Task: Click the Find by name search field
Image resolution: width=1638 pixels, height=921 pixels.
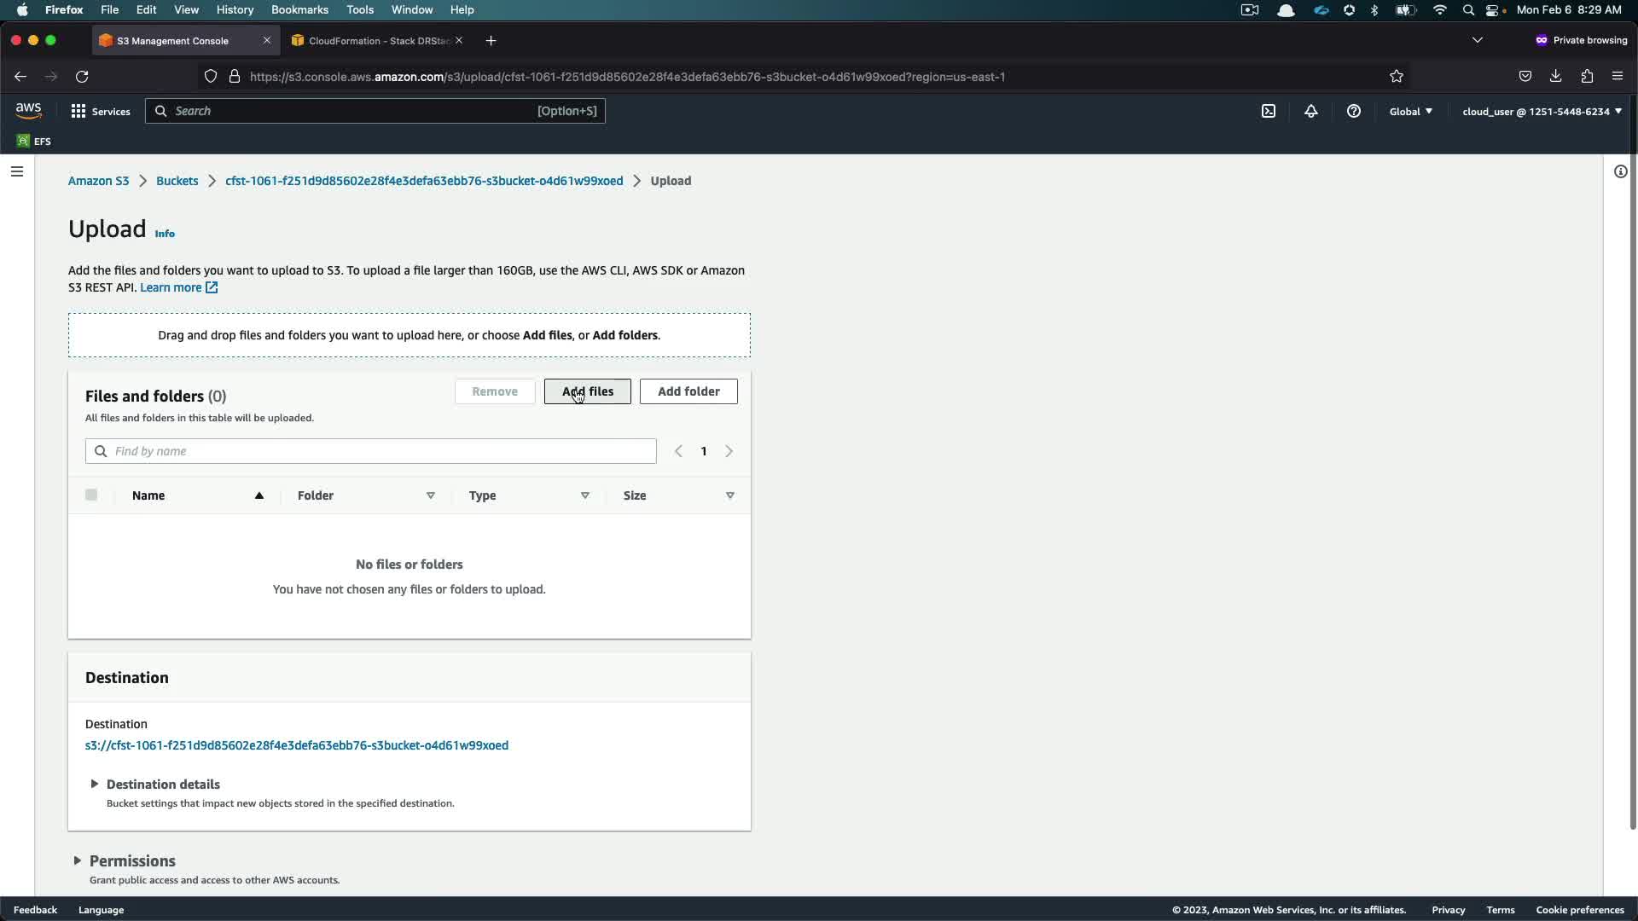Action: (371, 451)
